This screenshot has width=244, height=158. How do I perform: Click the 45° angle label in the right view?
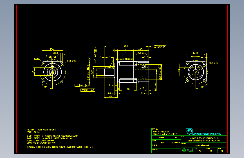pyautogui.click(x=202, y=87)
